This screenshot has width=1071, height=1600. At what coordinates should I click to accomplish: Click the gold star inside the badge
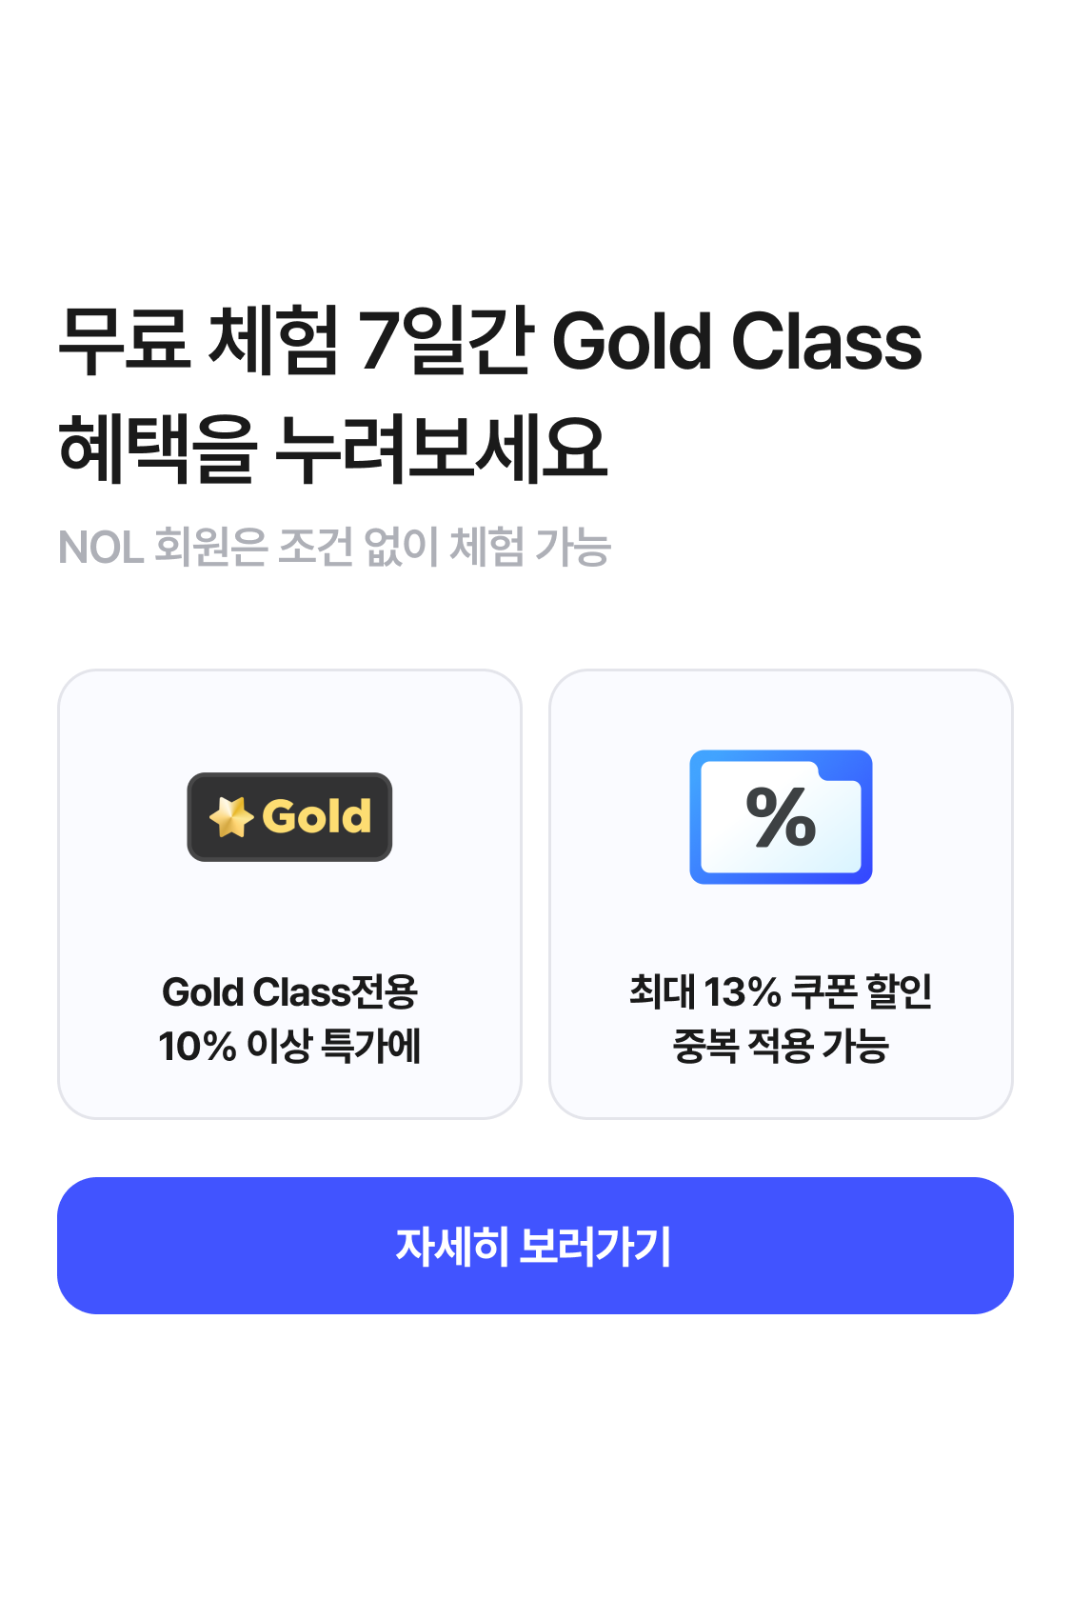point(230,817)
